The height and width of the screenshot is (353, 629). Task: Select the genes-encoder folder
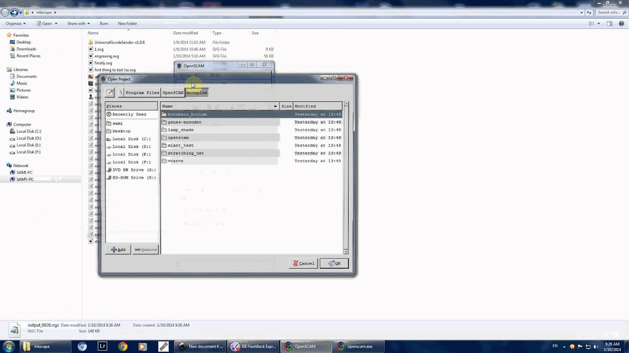251,122
